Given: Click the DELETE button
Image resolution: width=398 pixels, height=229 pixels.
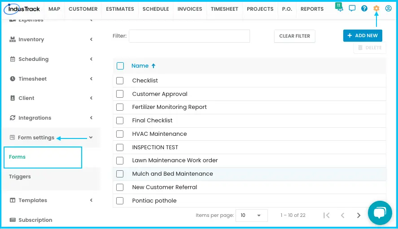Looking at the screenshot, I should coord(370,48).
